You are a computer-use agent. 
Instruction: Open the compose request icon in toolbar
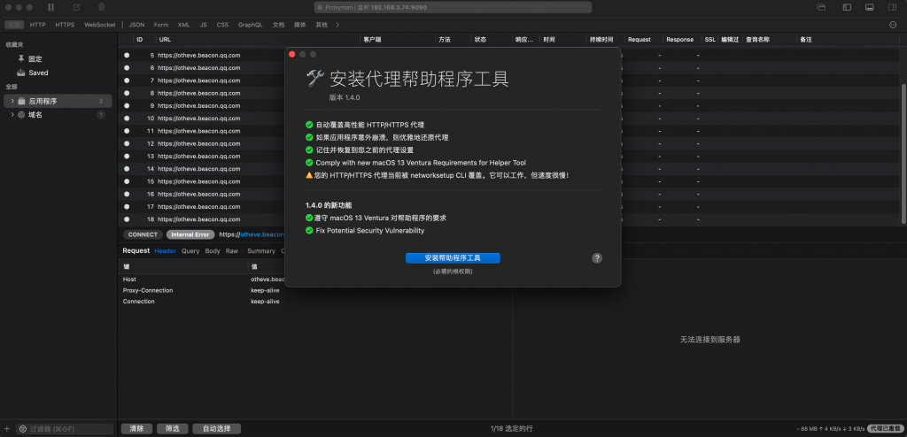(x=77, y=7)
